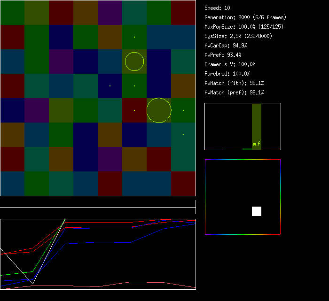Click the 'm' label in the histogram
Viewport: 329px width, 301px height.
[x=254, y=144]
